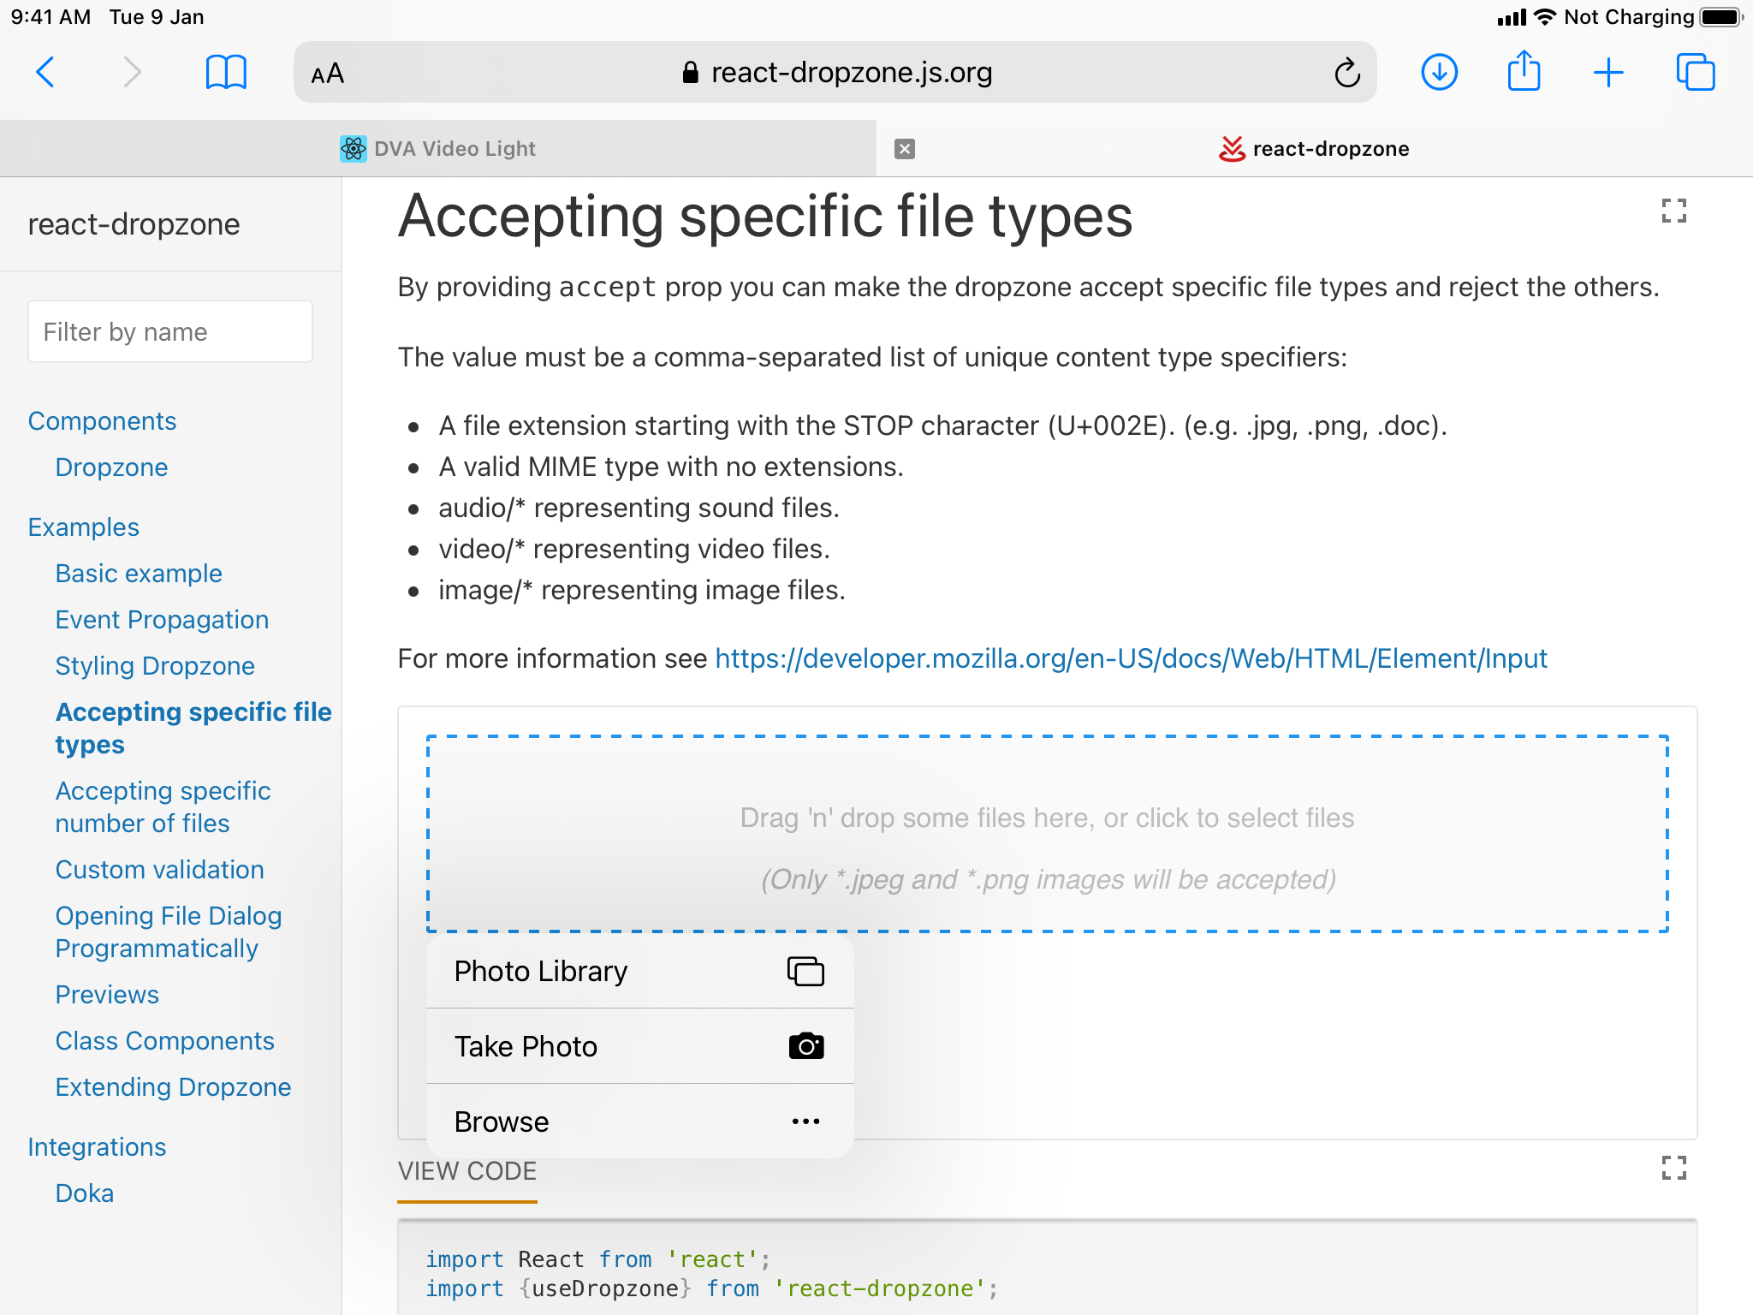
Task: Open the MDN Input element documentation link
Action: [1130, 658]
